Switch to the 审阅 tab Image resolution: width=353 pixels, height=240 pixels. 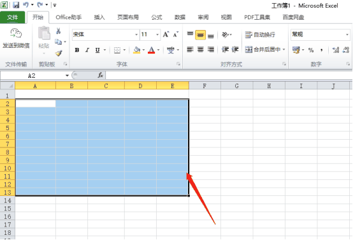[x=203, y=17]
